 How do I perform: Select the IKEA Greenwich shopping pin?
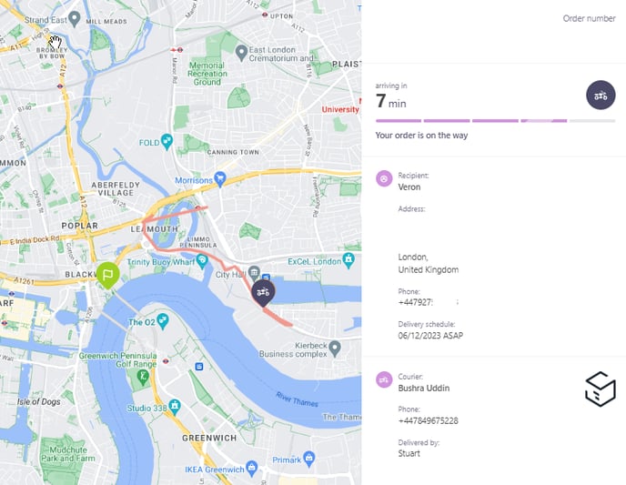point(251,469)
